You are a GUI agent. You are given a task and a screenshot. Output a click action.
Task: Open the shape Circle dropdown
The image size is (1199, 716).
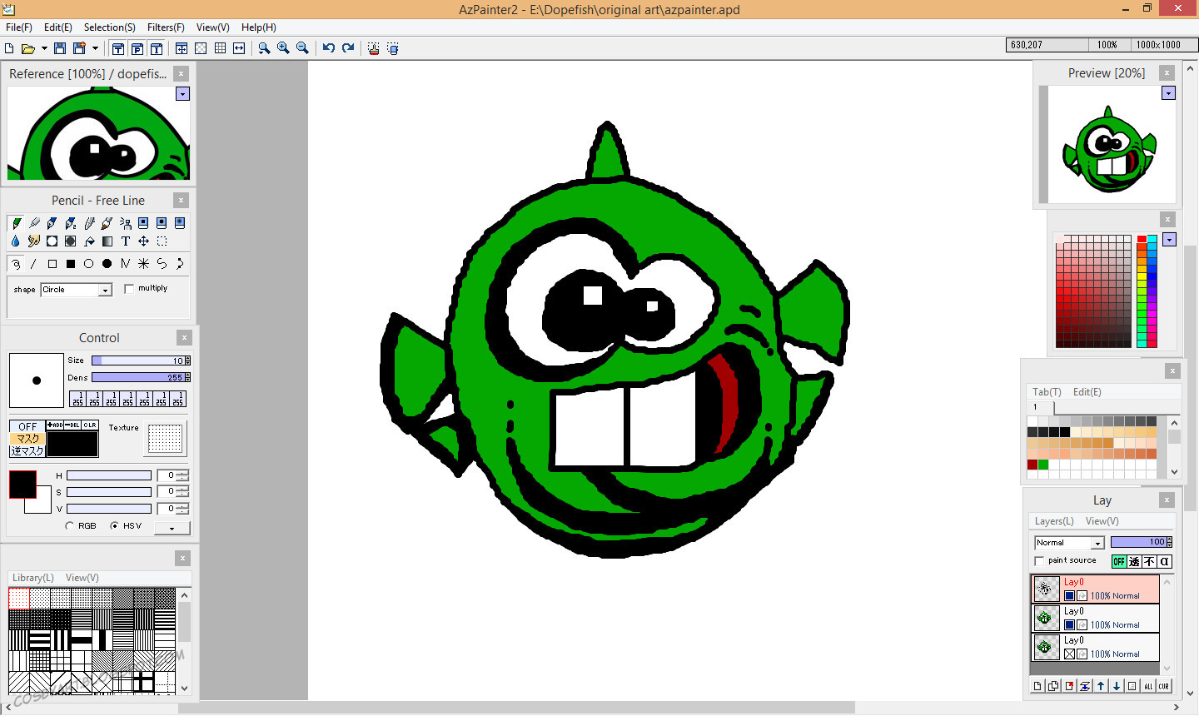pos(105,290)
